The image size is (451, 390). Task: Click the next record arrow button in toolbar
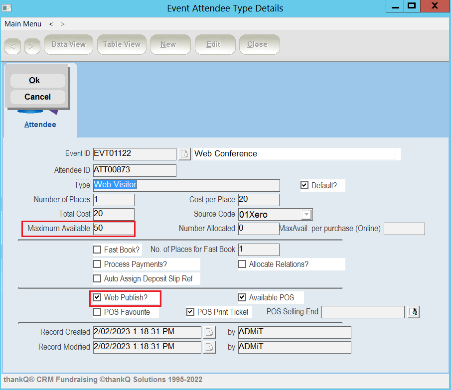pos(32,46)
